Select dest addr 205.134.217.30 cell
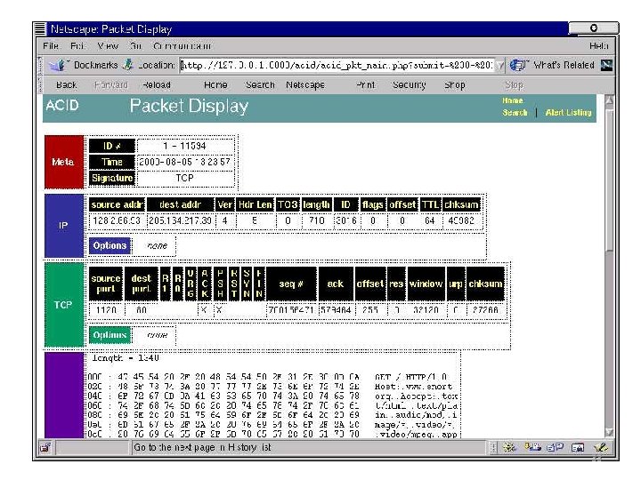This screenshot has height=480, width=641. coord(180,220)
